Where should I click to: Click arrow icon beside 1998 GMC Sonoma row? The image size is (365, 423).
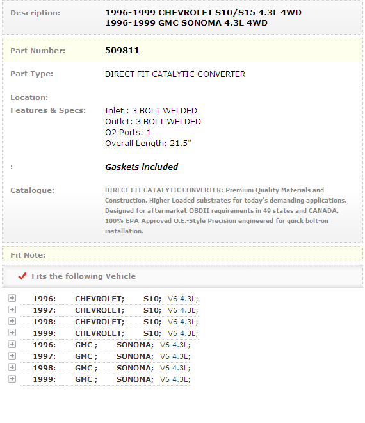point(12,367)
